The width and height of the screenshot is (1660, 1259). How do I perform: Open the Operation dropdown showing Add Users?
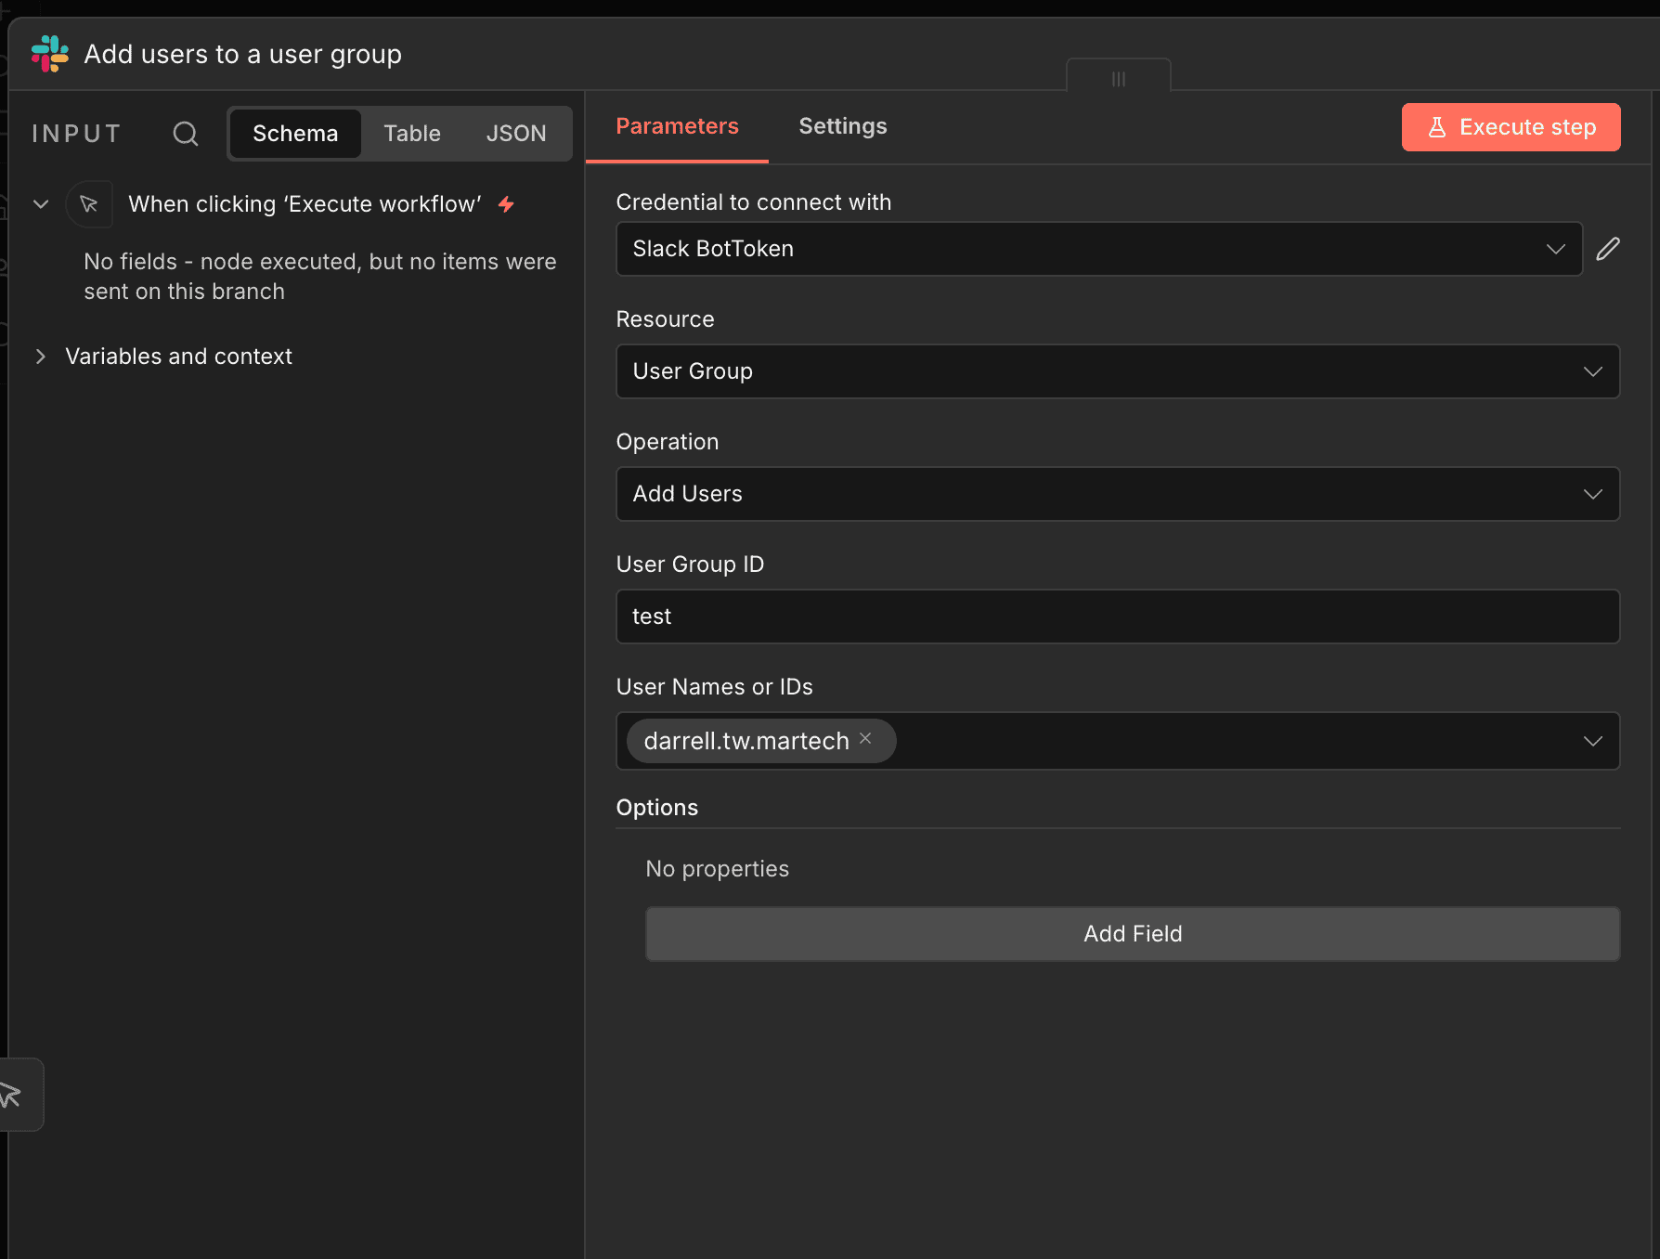point(1118,494)
